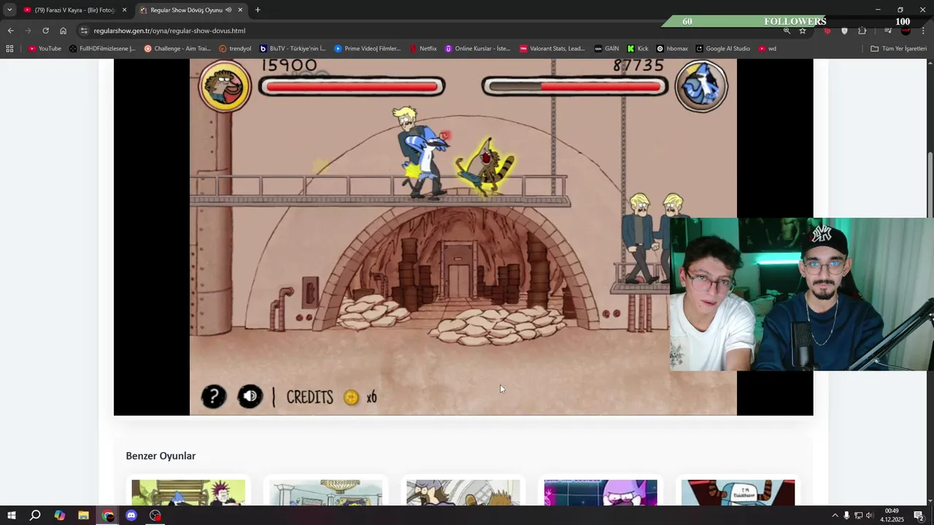Open the Prime Video bookmark
This screenshot has width=934, height=525.
coord(368,49)
